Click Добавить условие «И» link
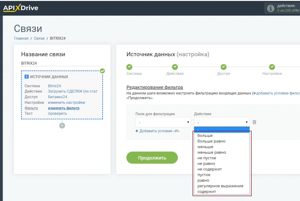This screenshot has width=300, height=201. [x=157, y=131]
